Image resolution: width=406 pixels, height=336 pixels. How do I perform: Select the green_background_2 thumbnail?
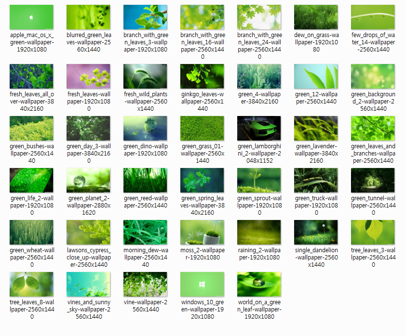pyautogui.click(x=373, y=76)
